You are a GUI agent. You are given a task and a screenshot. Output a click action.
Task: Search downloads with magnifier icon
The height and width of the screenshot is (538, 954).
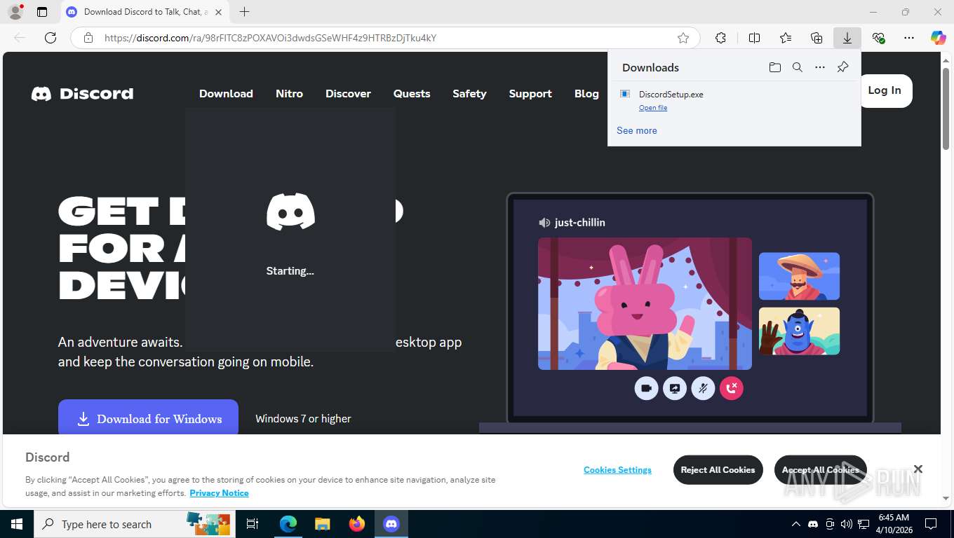[x=798, y=67]
